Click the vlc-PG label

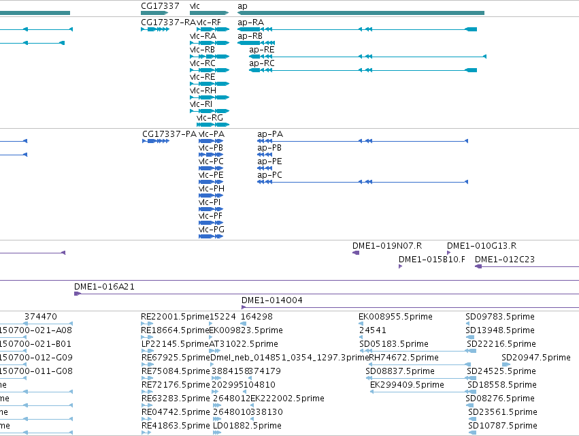212,230
